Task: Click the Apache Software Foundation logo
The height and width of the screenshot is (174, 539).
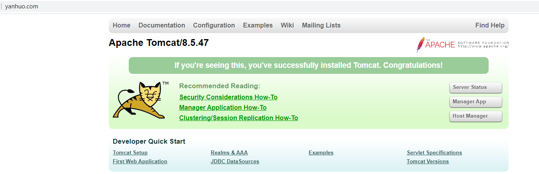Action: (462, 45)
